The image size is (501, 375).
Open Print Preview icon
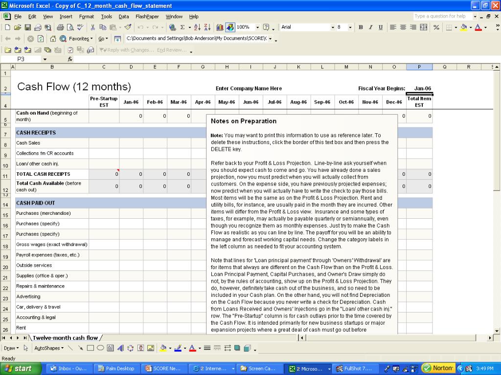[x=70, y=27]
